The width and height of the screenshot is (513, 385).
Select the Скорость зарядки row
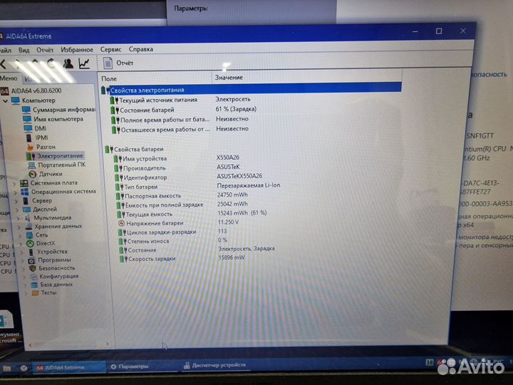pos(252,259)
